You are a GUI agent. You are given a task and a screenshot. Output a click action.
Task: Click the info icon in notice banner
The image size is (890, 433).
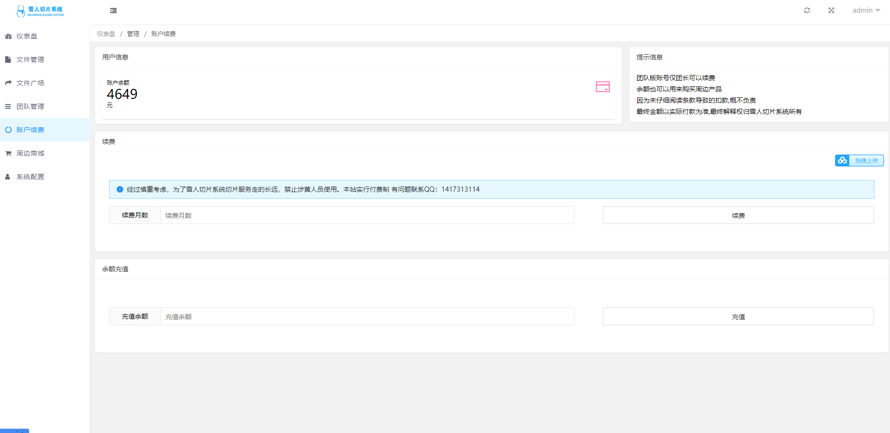pos(120,189)
